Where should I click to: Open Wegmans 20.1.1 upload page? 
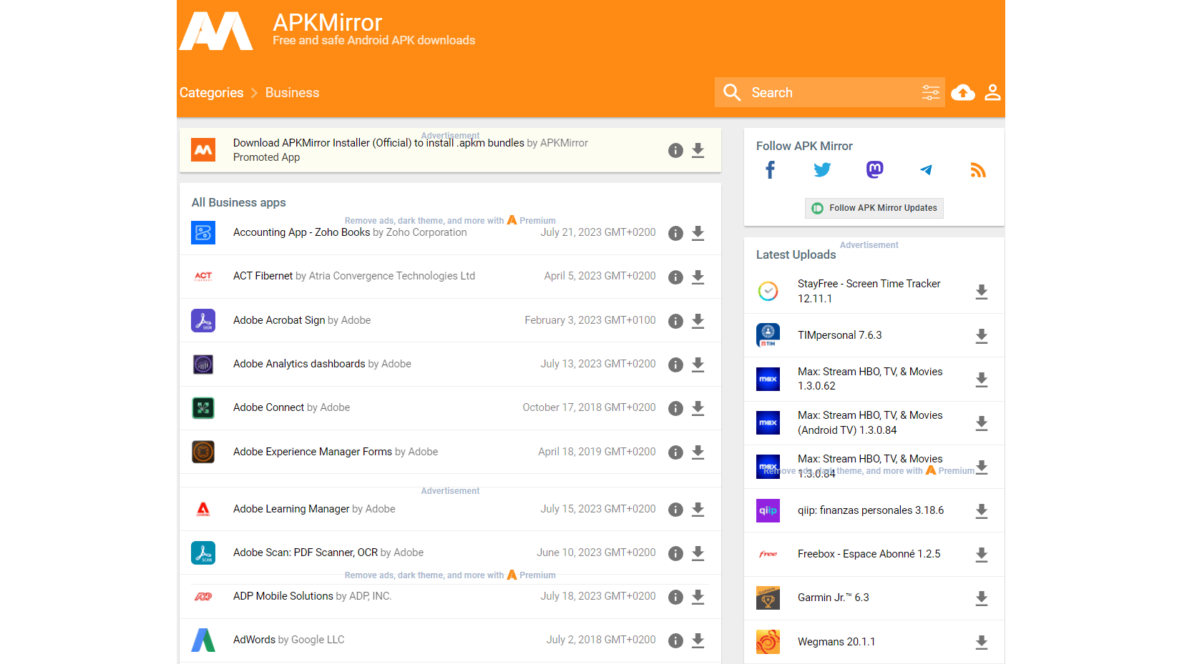point(836,642)
